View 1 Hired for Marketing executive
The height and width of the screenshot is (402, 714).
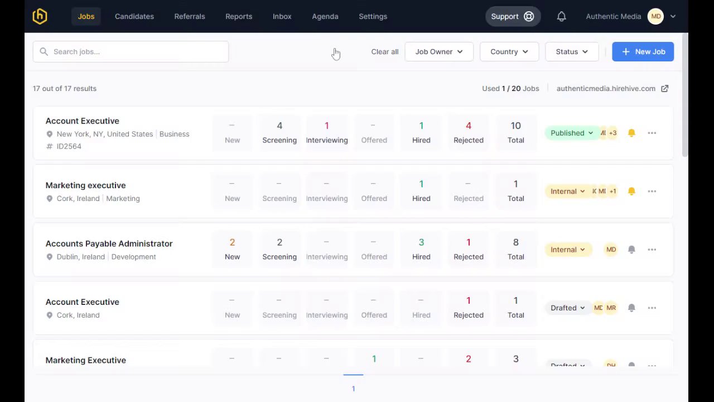click(421, 191)
